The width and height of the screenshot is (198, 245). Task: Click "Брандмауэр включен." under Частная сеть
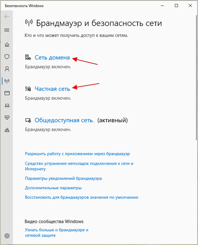48,98
